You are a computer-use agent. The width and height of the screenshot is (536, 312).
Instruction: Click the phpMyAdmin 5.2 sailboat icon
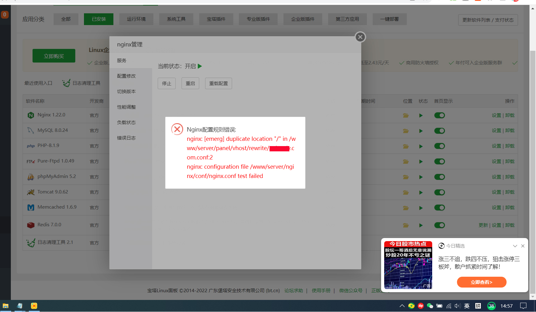31,177
